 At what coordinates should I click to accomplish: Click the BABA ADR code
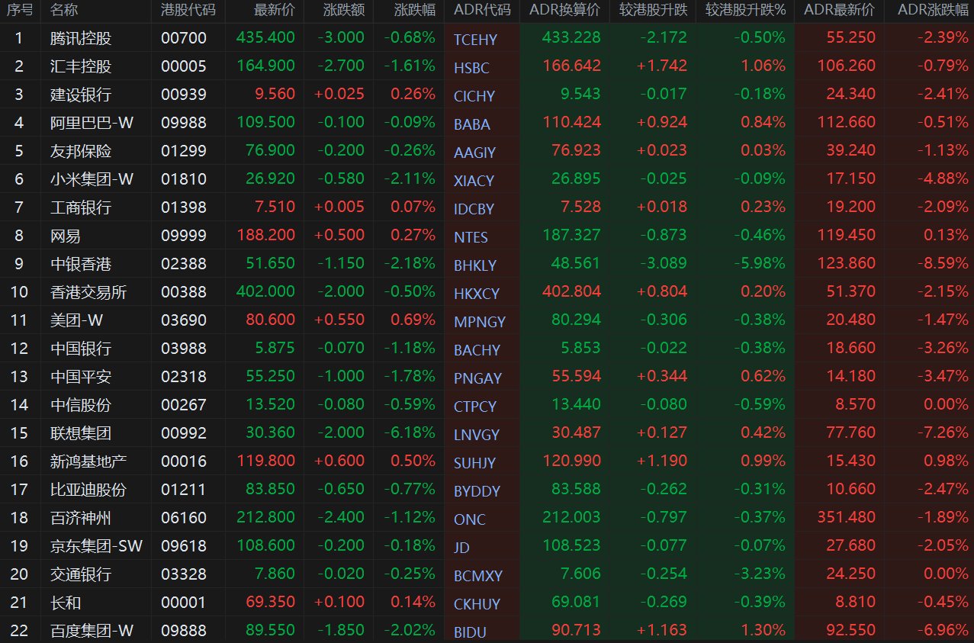point(471,124)
